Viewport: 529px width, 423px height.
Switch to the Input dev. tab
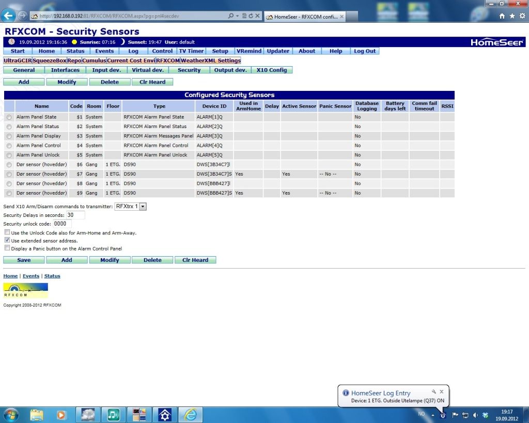(x=106, y=70)
